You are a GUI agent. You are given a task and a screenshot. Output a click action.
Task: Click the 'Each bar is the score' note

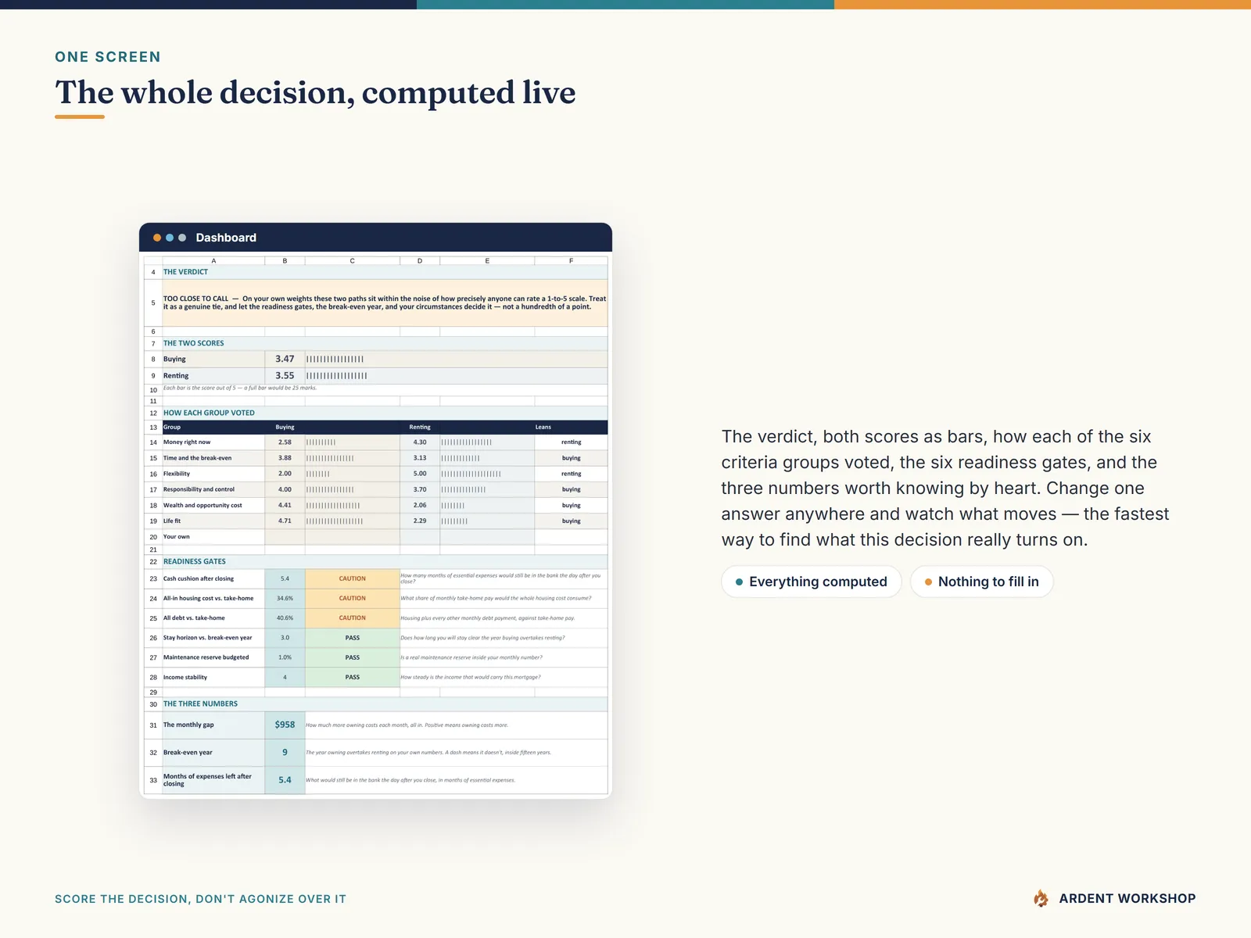click(x=240, y=388)
